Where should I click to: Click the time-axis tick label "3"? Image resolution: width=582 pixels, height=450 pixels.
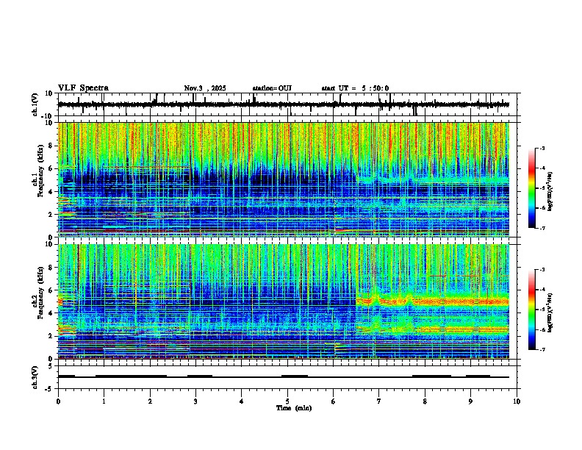coord(195,401)
